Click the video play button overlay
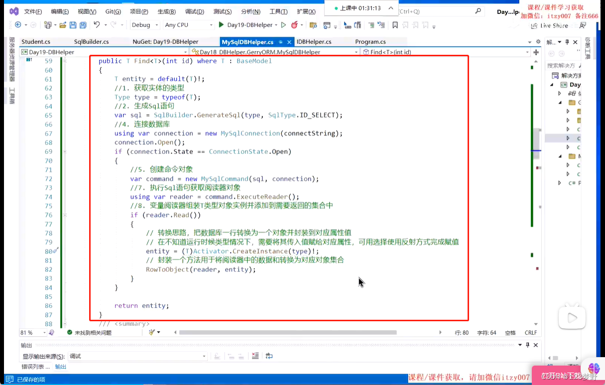This screenshot has height=385, width=605. pyautogui.click(x=572, y=317)
